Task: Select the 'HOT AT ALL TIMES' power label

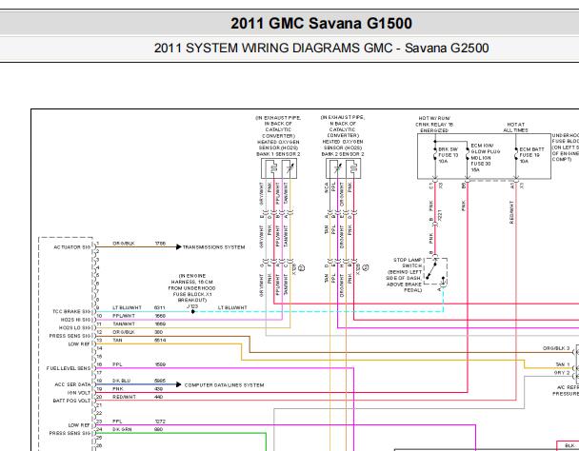Action: 515,127
